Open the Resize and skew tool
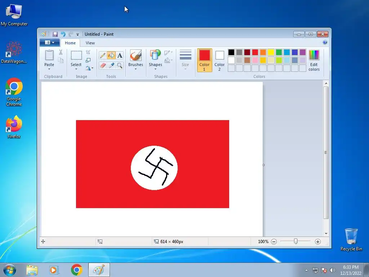Image resolution: width=369 pixels, height=277 pixels. tap(88, 60)
